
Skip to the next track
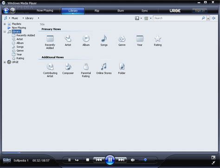pyautogui.click(x=121, y=160)
